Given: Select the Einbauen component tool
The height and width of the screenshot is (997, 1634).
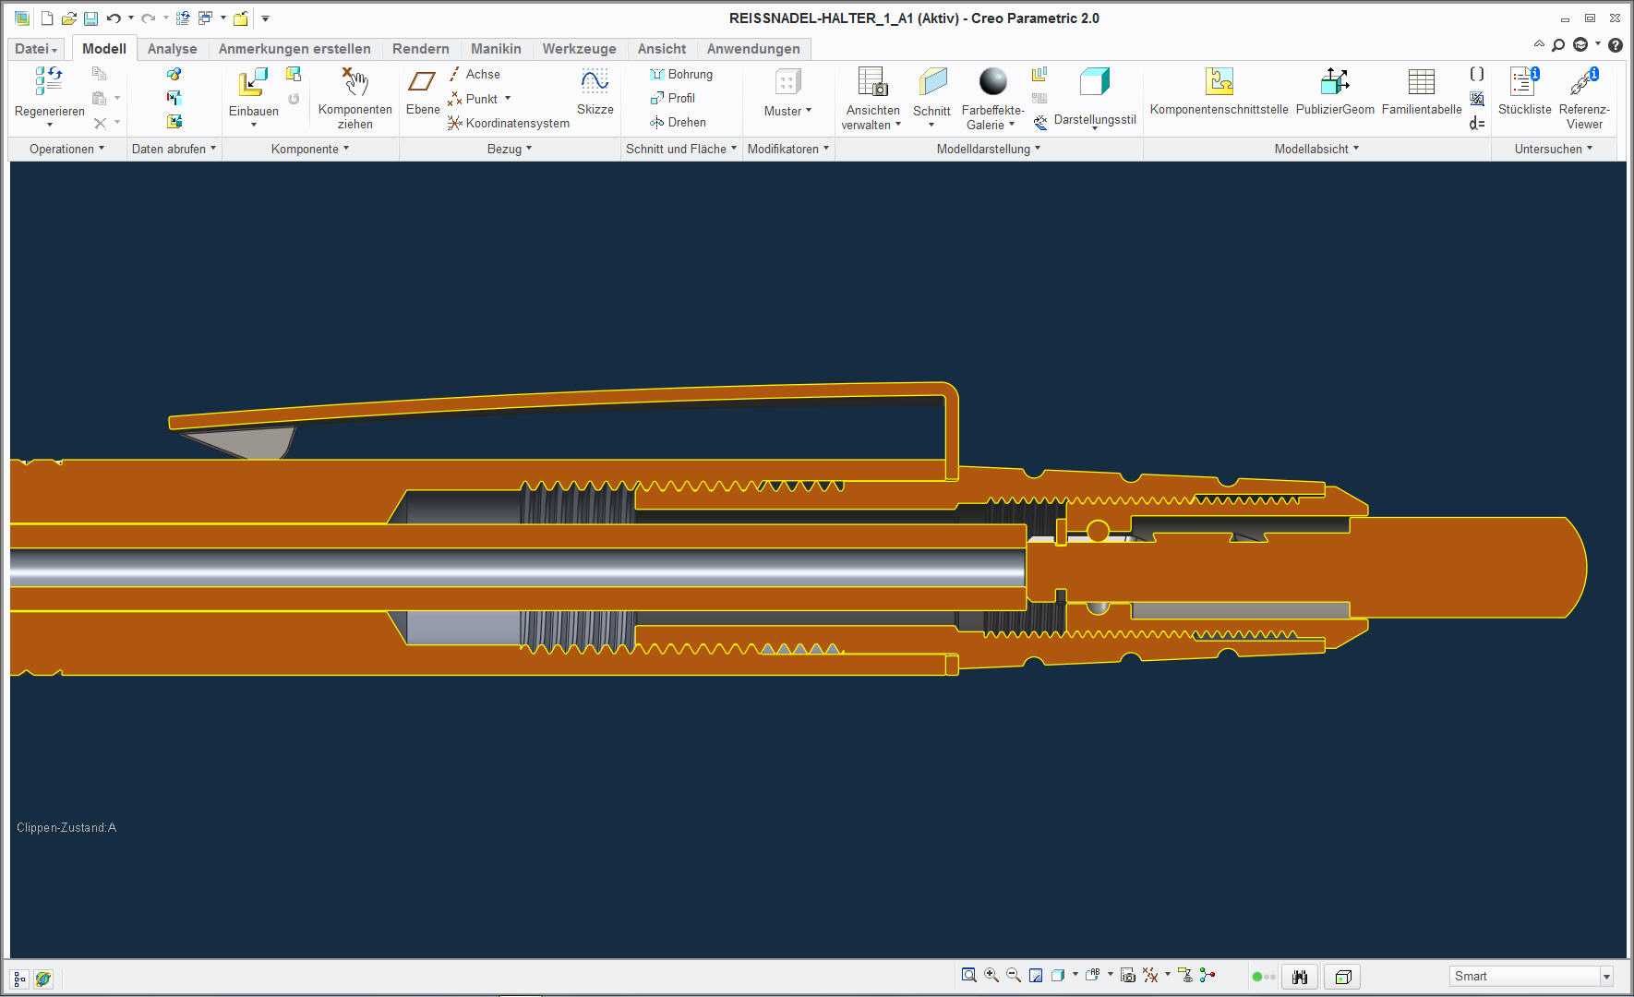Looking at the screenshot, I should click(x=253, y=82).
